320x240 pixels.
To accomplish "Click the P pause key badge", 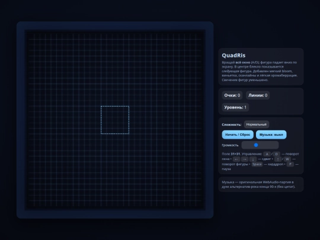I will coord(290,164).
